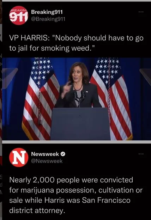Click the dark podium front in the photo
The image size is (151, 220).
coord(80,124)
